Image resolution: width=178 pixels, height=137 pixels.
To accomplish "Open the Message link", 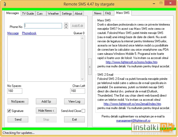I will pyautogui.click(x=13, y=33).
